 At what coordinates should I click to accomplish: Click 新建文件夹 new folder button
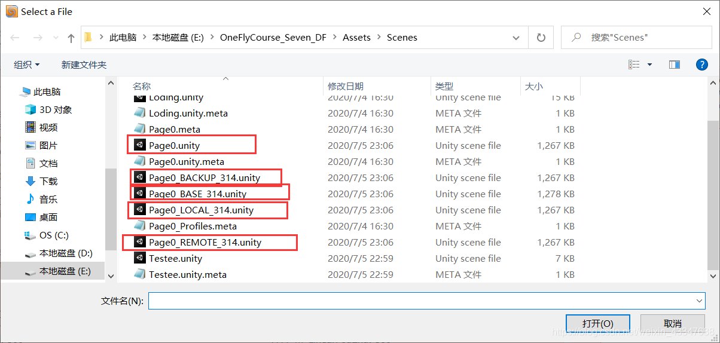[x=84, y=65]
